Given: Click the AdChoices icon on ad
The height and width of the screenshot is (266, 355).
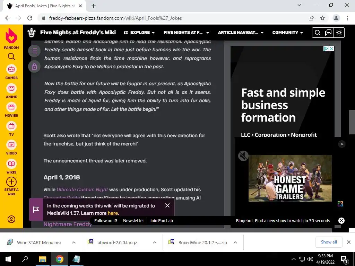Looking at the screenshot, I should click(326, 48).
